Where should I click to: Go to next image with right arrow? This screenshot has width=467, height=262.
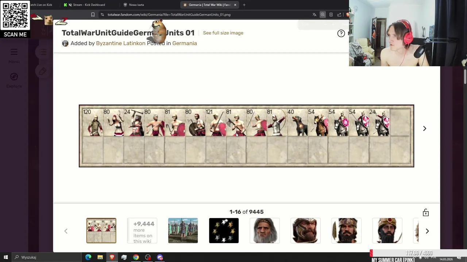point(424,128)
